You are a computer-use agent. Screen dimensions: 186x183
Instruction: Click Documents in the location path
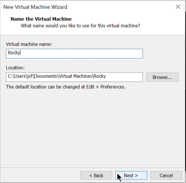[46, 76]
